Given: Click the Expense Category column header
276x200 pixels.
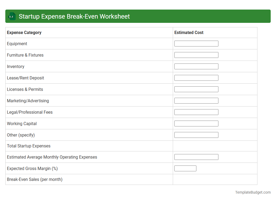Looking at the screenshot, I should [24, 32].
